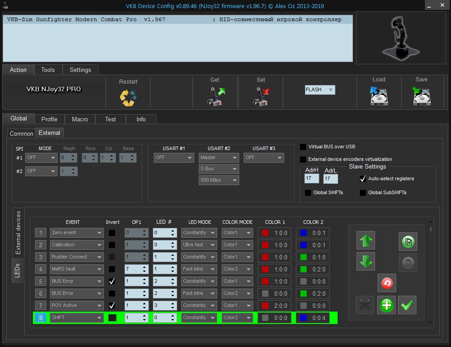Enable Global SHIFTs checkbox
This screenshot has width=451, height=347.
point(308,193)
